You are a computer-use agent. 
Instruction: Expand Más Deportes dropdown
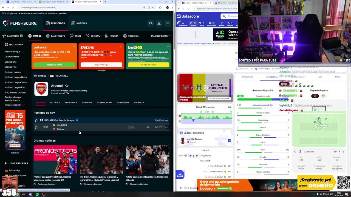point(161,36)
